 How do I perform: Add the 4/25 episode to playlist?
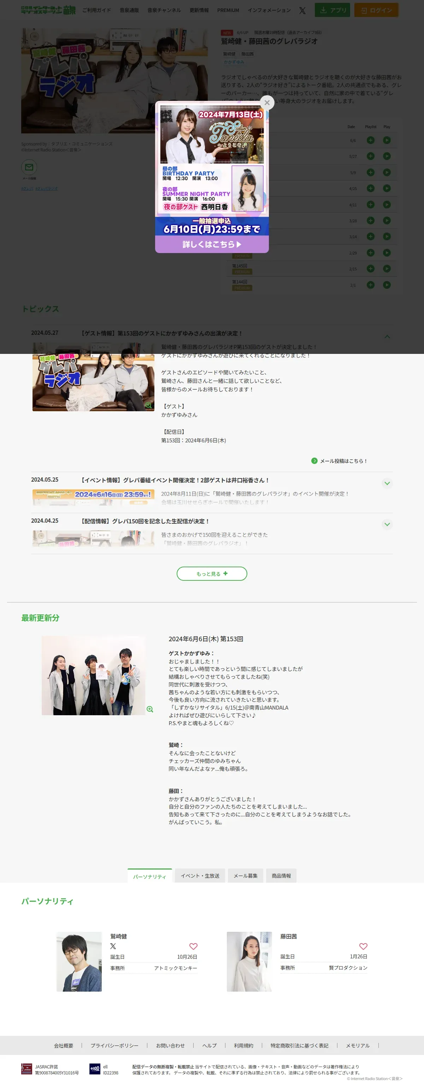coord(370,188)
